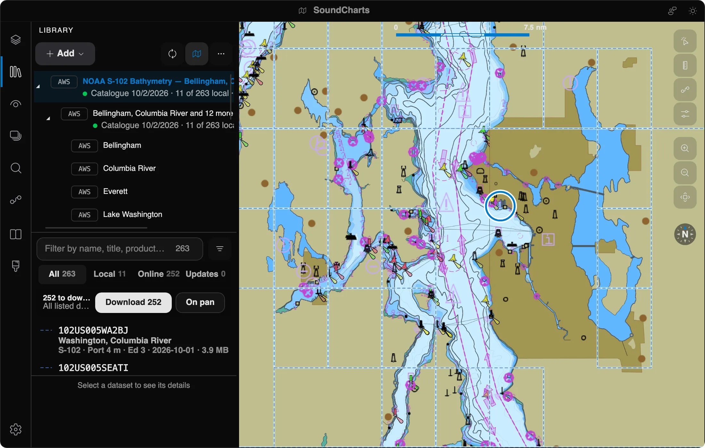This screenshot has width=705, height=448.
Task: Select dataset 102US005WA2BJ
Action: (x=134, y=340)
